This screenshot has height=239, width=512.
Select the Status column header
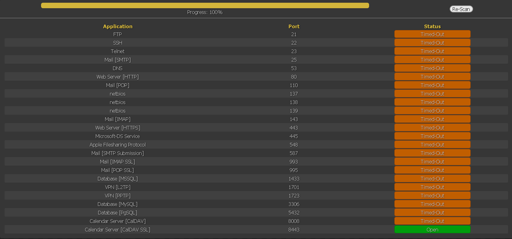click(432, 27)
